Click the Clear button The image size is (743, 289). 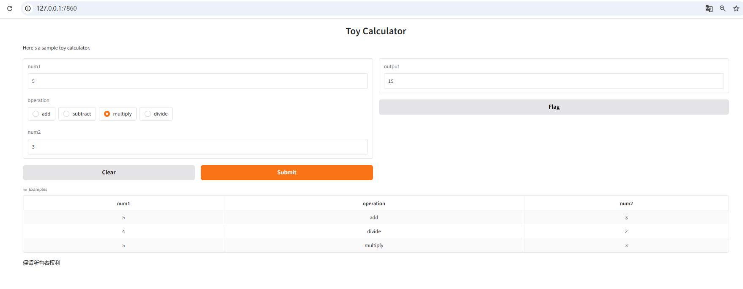pos(109,173)
